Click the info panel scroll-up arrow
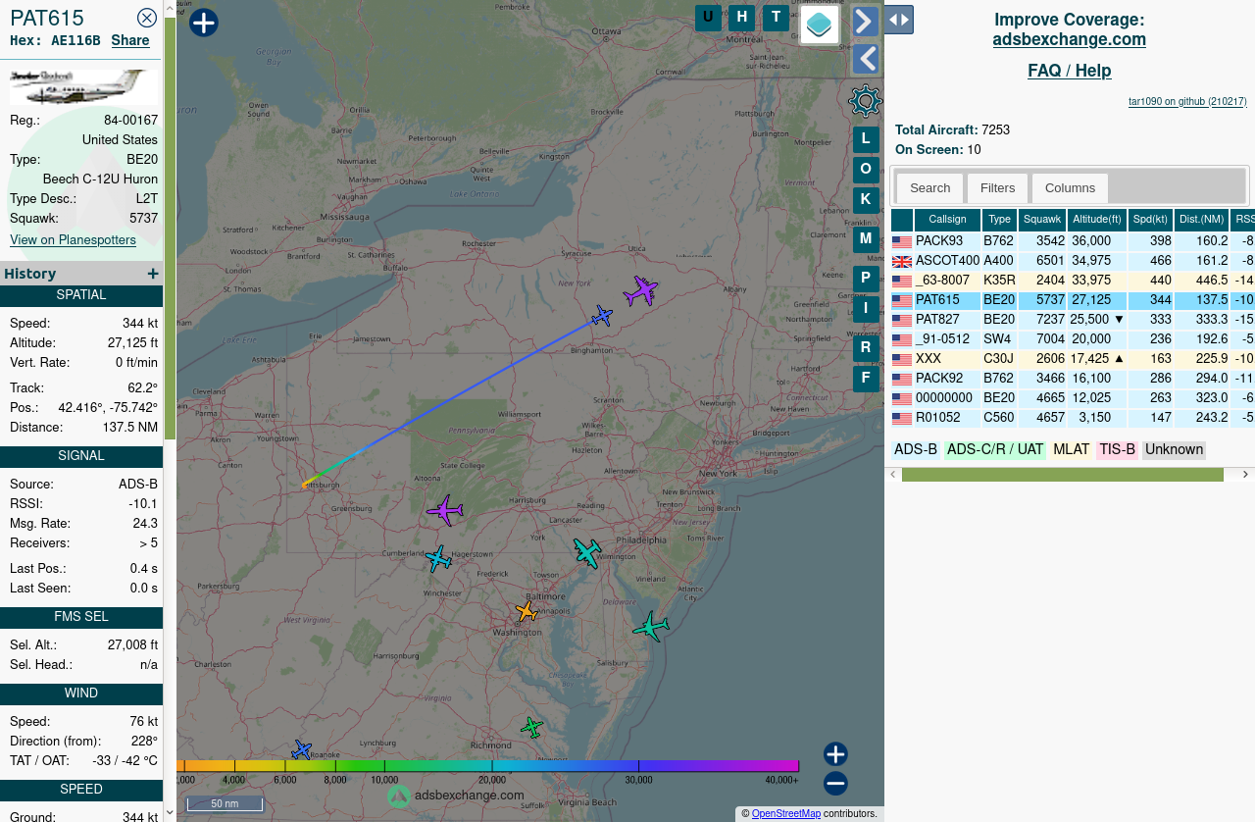The width and height of the screenshot is (1255, 822). 170,8
